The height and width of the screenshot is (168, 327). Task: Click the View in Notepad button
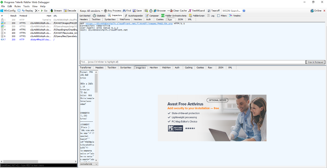316,62
